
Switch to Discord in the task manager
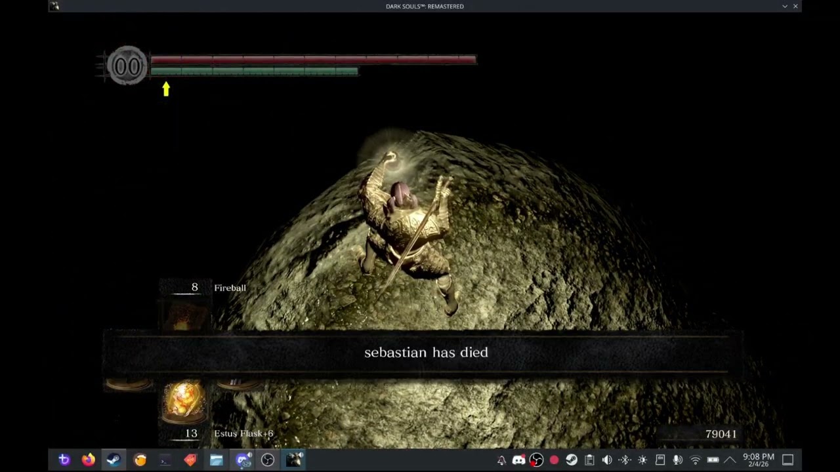click(x=243, y=460)
